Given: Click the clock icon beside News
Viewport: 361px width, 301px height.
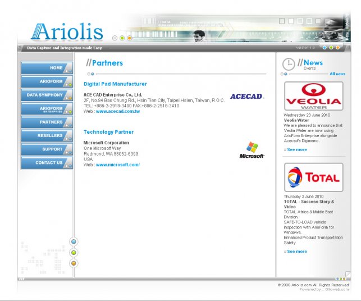Looking at the screenshot, I should [x=288, y=64].
